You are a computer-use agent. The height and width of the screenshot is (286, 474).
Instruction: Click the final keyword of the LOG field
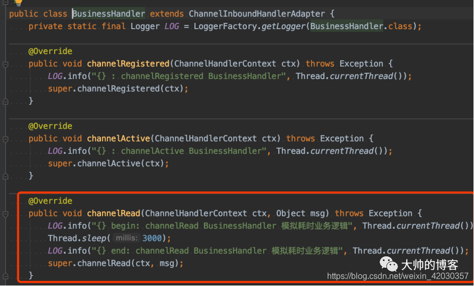114,26
